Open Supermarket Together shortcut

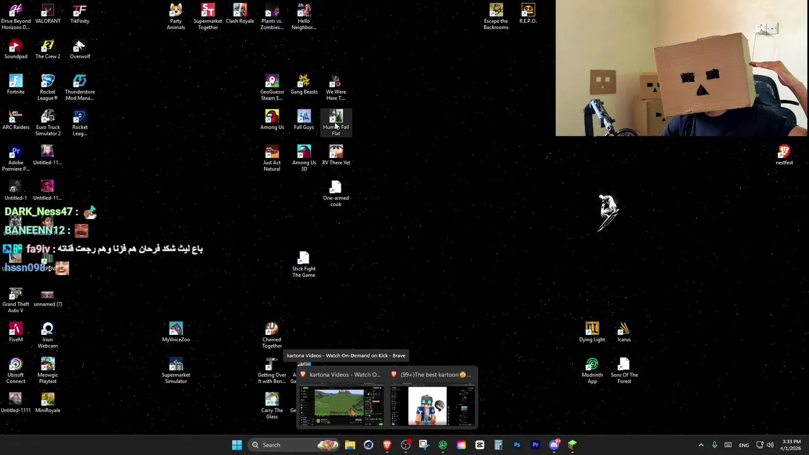tap(208, 17)
